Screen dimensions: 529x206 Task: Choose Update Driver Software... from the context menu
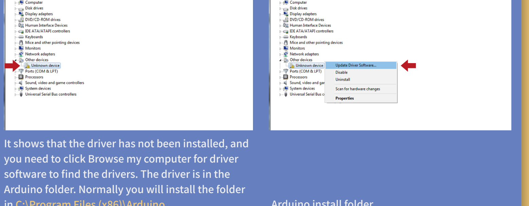361,65
